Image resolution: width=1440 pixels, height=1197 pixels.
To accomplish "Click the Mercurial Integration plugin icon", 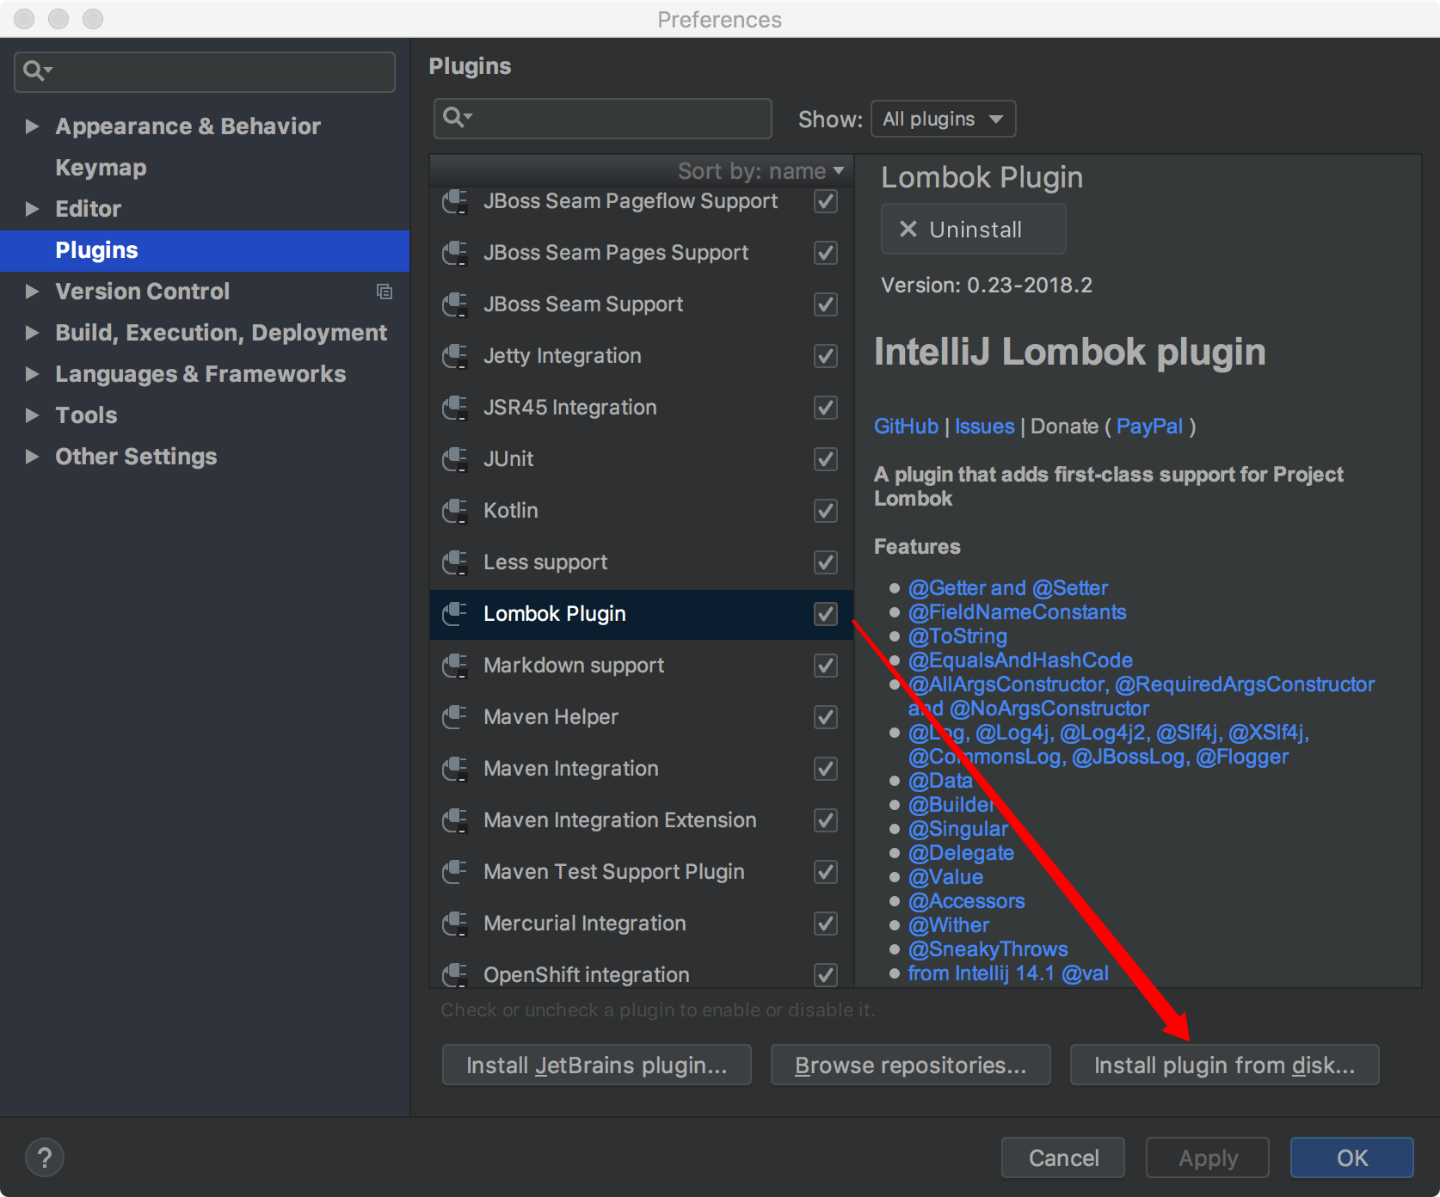I will click(455, 924).
